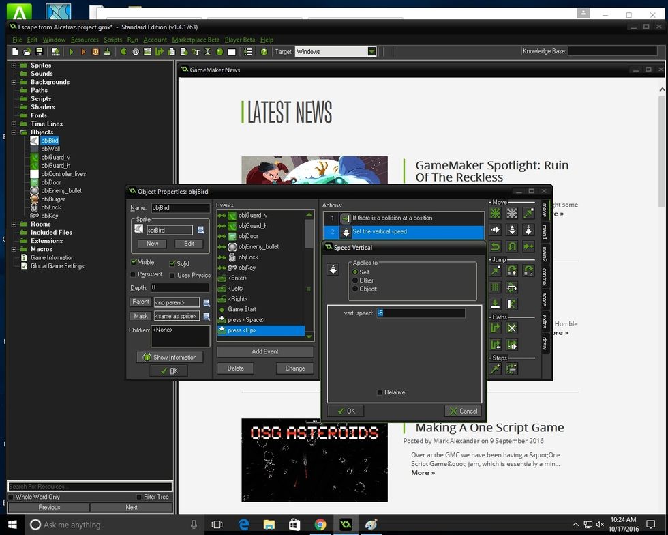Select the Jump to Start action icon
Viewport: 668px width, 535px height.
(x=512, y=270)
